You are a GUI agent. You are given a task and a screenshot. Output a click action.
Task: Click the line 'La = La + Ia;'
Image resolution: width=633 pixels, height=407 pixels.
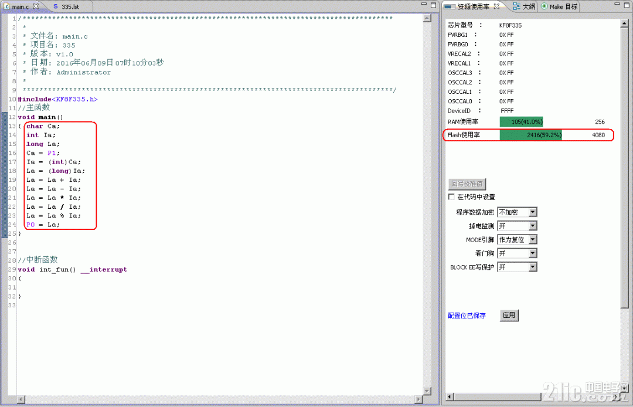[54, 179]
